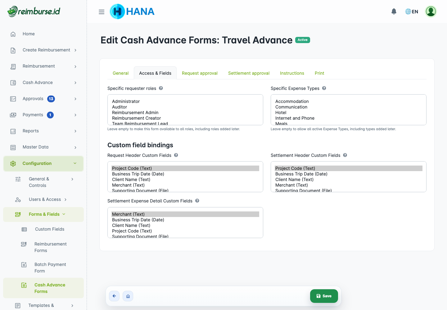
Task: Open General & Controls submenu
Action: 43,182
